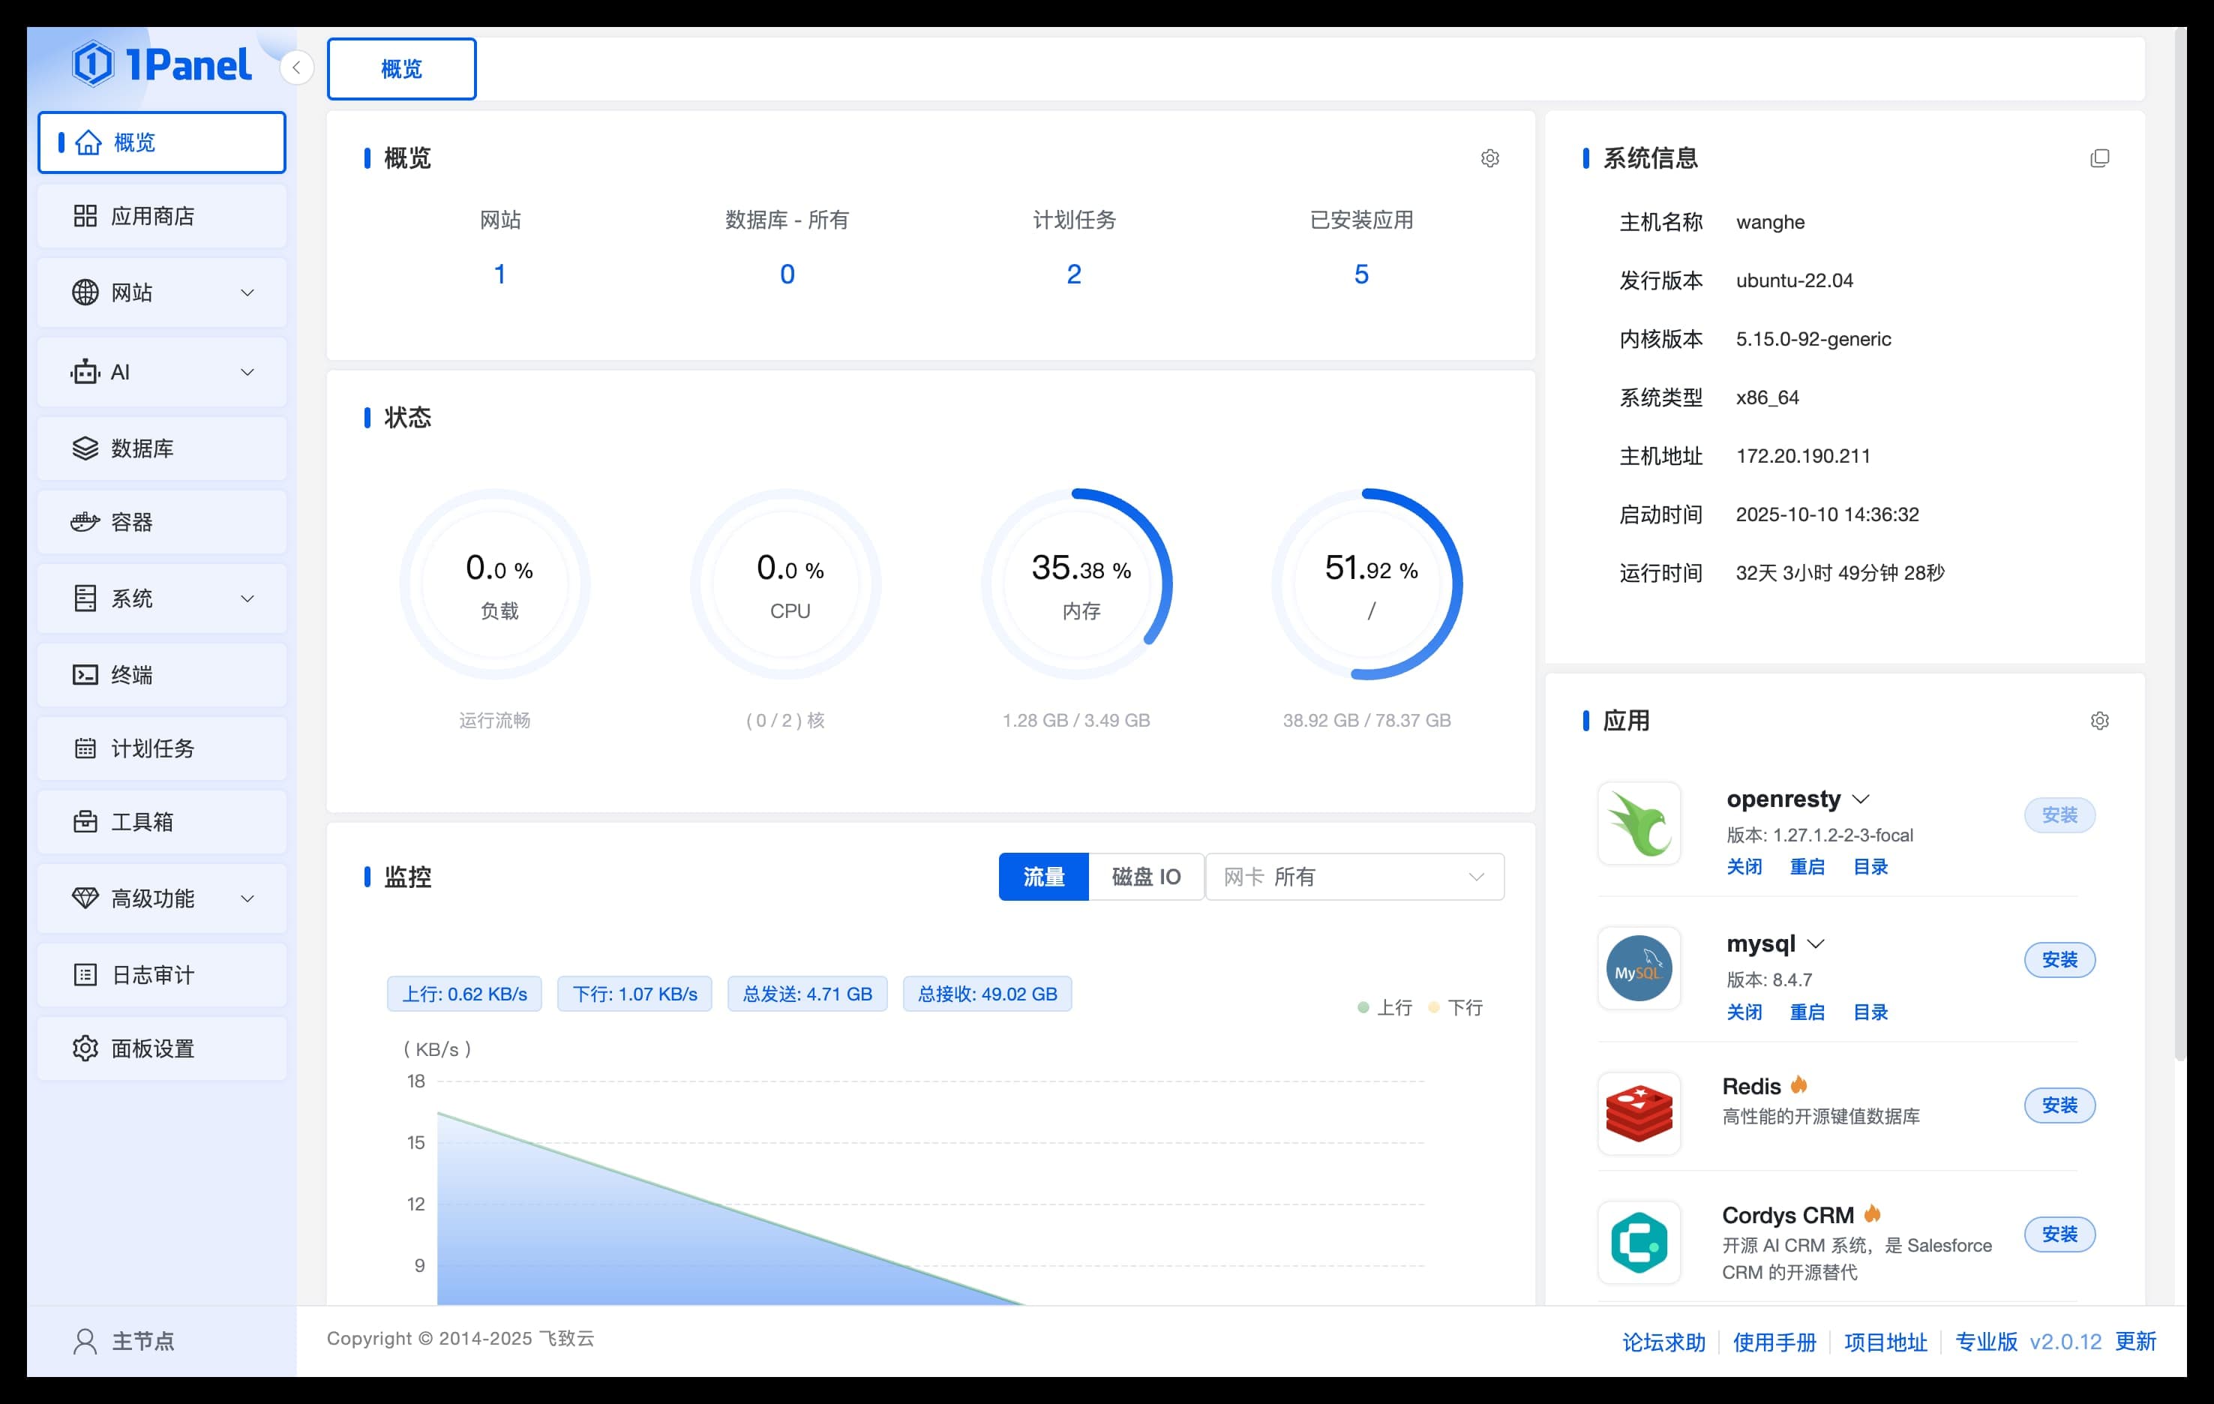
Task: Expand openresty version dropdown arrow
Action: (1861, 800)
